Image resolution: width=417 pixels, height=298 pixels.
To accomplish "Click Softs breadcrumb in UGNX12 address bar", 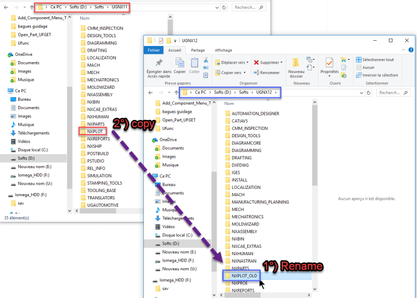I will pos(243,92).
